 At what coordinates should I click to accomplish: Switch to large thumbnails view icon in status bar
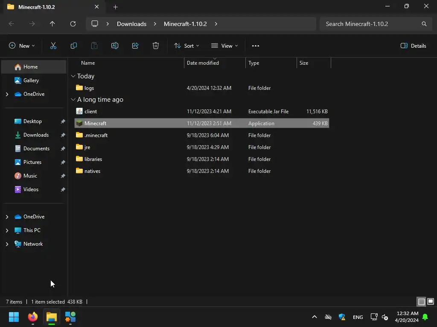pyautogui.click(x=431, y=301)
